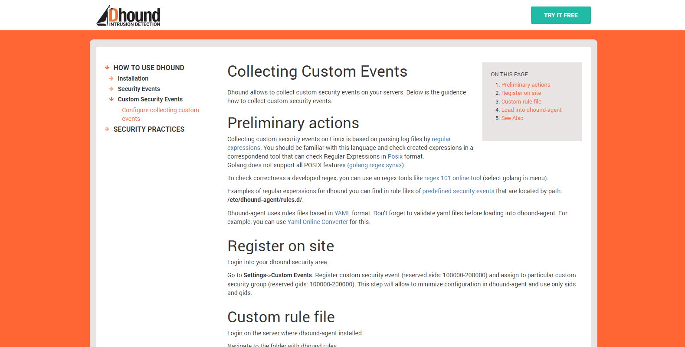Click the TRY IT FREE button
Image resolution: width=685 pixels, height=347 pixels.
560,15
